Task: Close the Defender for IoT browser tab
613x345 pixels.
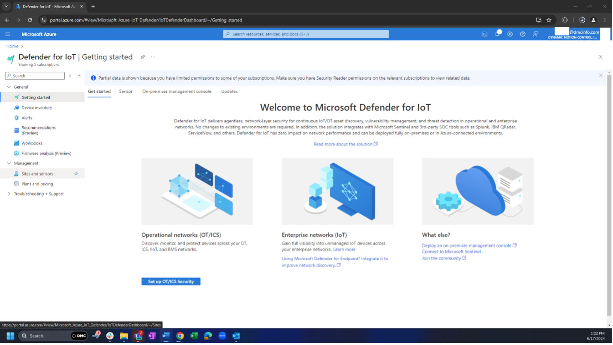Action: (x=81, y=6)
